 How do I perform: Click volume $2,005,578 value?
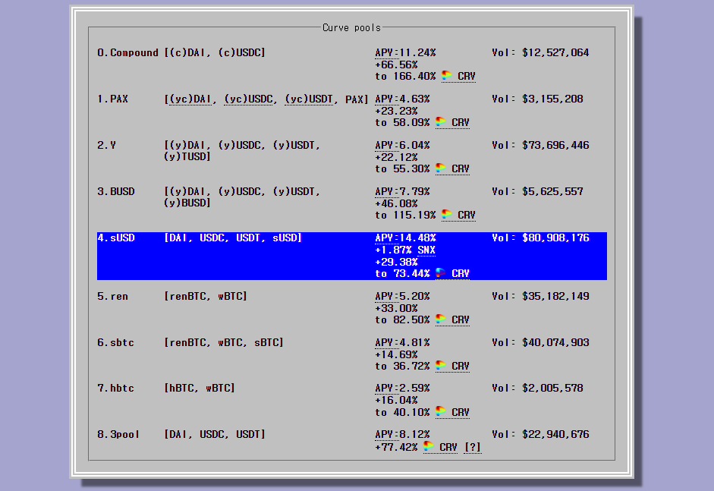[552, 388]
